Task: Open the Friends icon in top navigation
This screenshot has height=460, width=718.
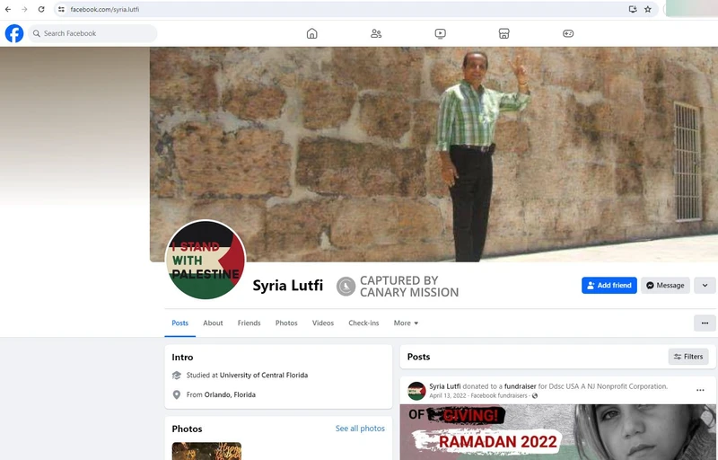Action: 376,33
